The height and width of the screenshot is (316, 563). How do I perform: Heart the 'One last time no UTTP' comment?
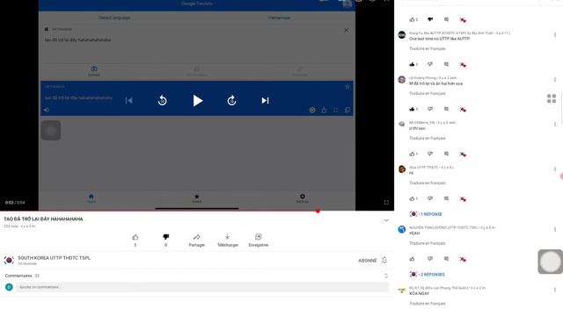[463, 64]
